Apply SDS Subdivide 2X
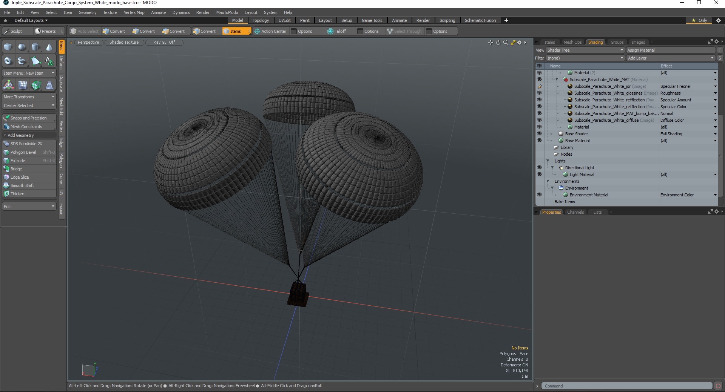Screen dimensions: 725x392 click(x=29, y=144)
